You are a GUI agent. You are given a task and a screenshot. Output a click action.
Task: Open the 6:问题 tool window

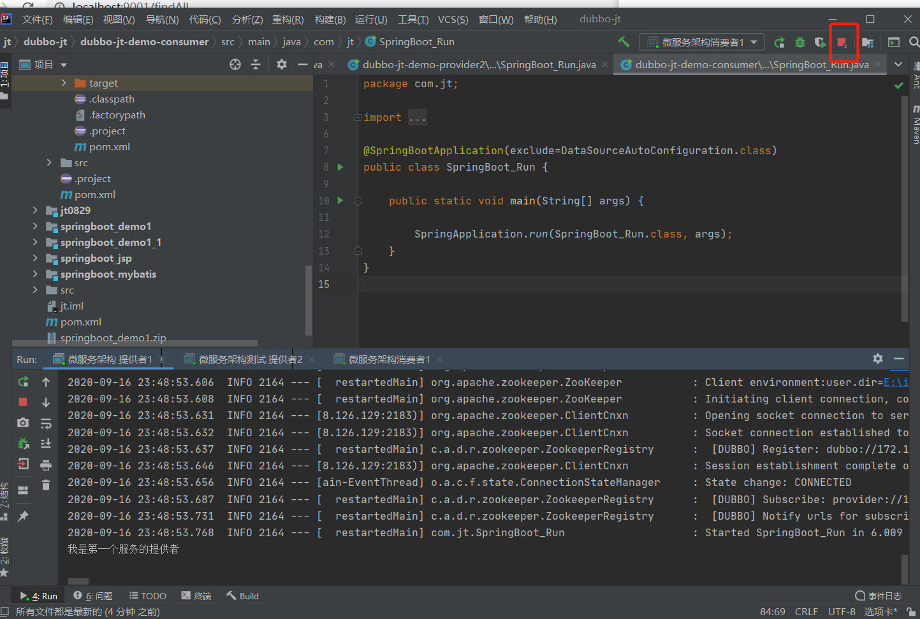coord(93,596)
